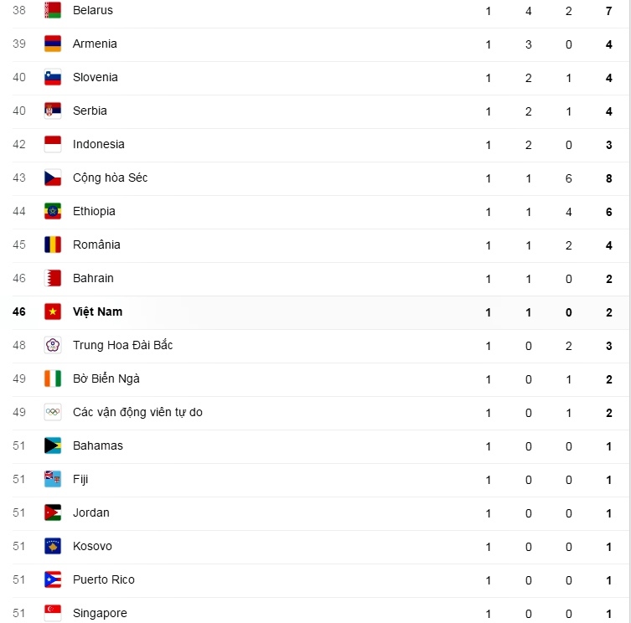Open the Cộng hòa Séc country link
The image size is (631, 623).
(110, 178)
